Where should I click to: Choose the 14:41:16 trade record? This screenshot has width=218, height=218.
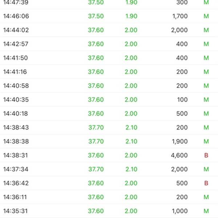[x=109, y=72]
